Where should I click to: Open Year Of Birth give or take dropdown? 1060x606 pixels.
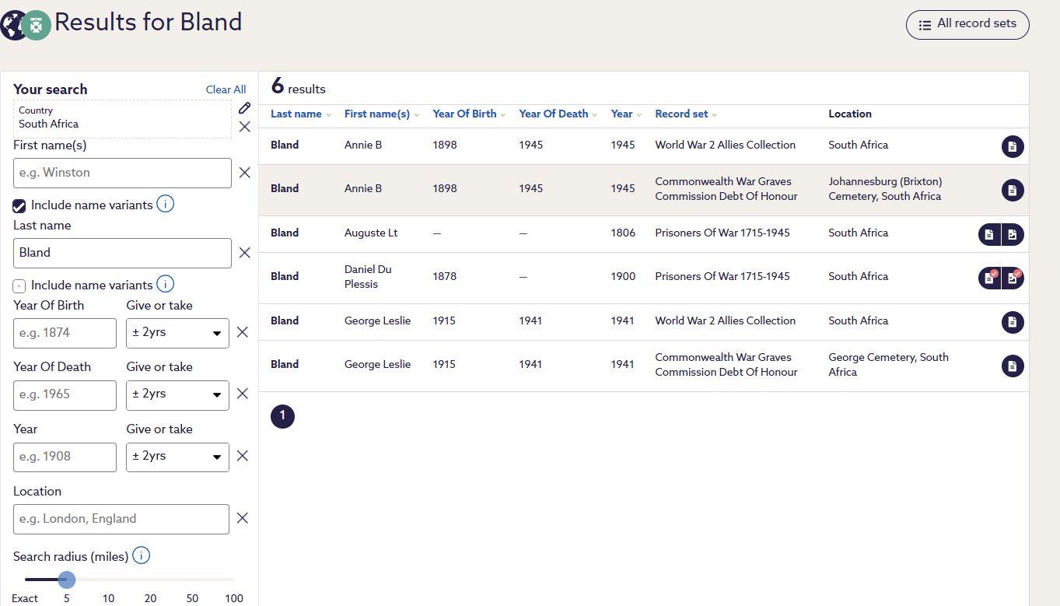click(177, 333)
